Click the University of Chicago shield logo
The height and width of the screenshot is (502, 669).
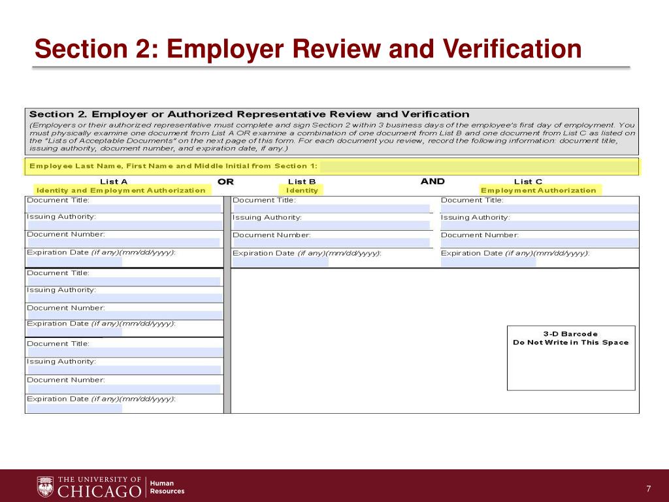(x=45, y=486)
